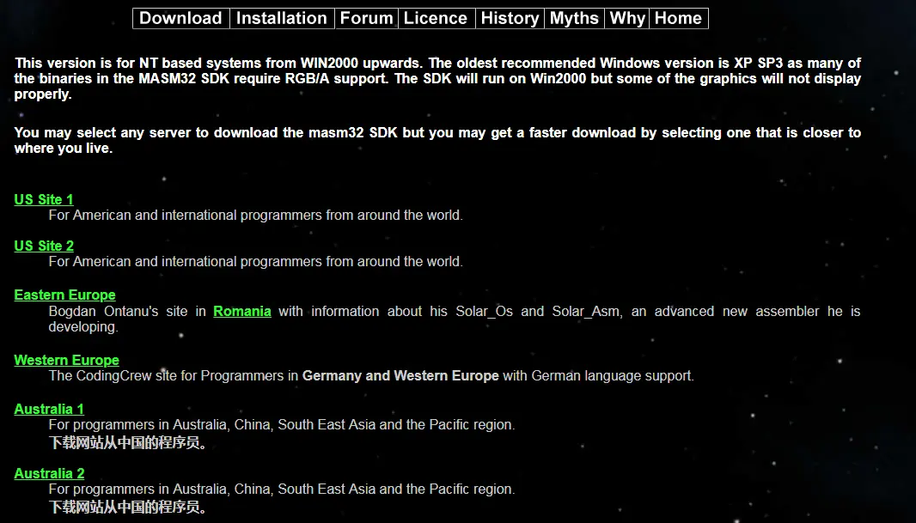This screenshot has height=523, width=916.
Task: Click the Chinese text under Australia 1
Action: (x=128, y=443)
